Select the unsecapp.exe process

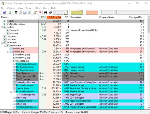coord(72,61)
